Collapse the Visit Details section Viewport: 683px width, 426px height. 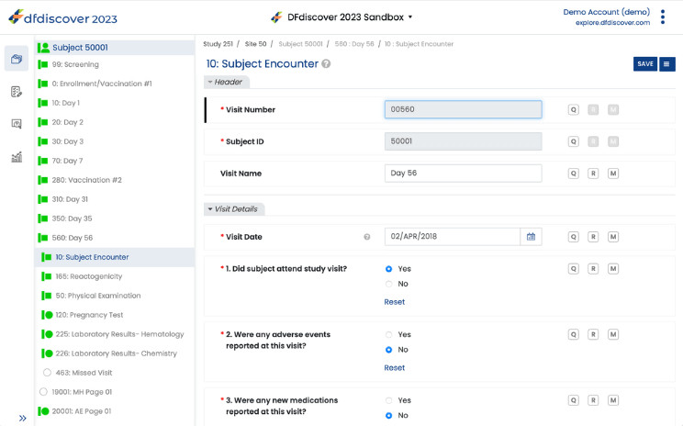tap(233, 209)
